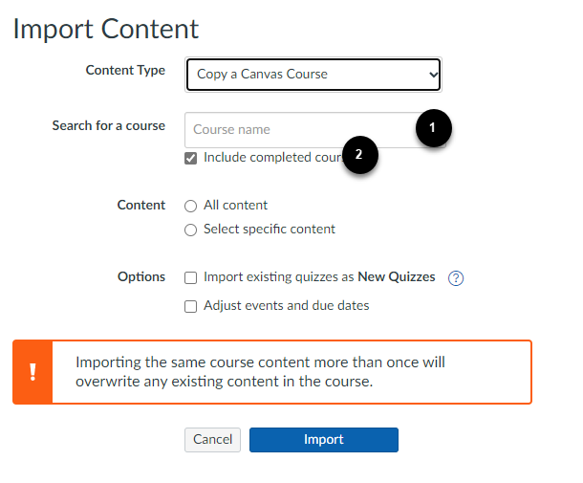Screen dimensions: 583x483
Task: Open the Content Type dropdown
Action: (313, 75)
